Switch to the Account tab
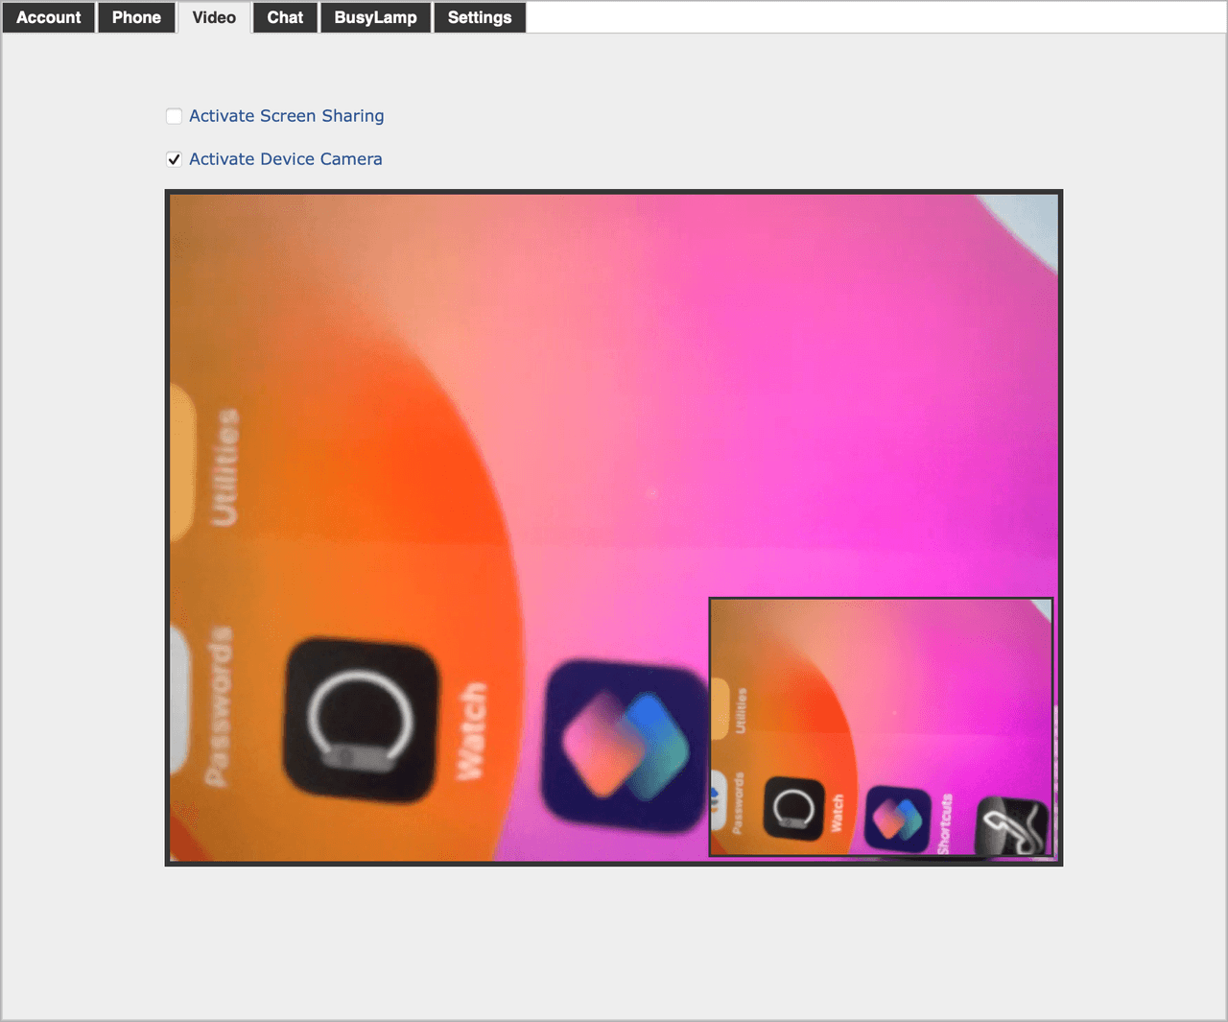1228x1022 pixels. (x=49, y=17)
